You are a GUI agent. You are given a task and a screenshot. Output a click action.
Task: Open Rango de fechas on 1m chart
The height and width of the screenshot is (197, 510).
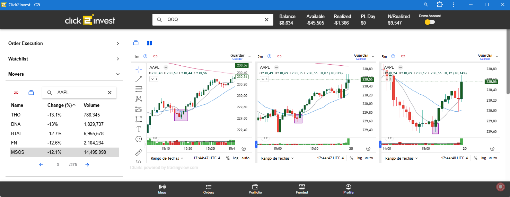tap(167, 158)
